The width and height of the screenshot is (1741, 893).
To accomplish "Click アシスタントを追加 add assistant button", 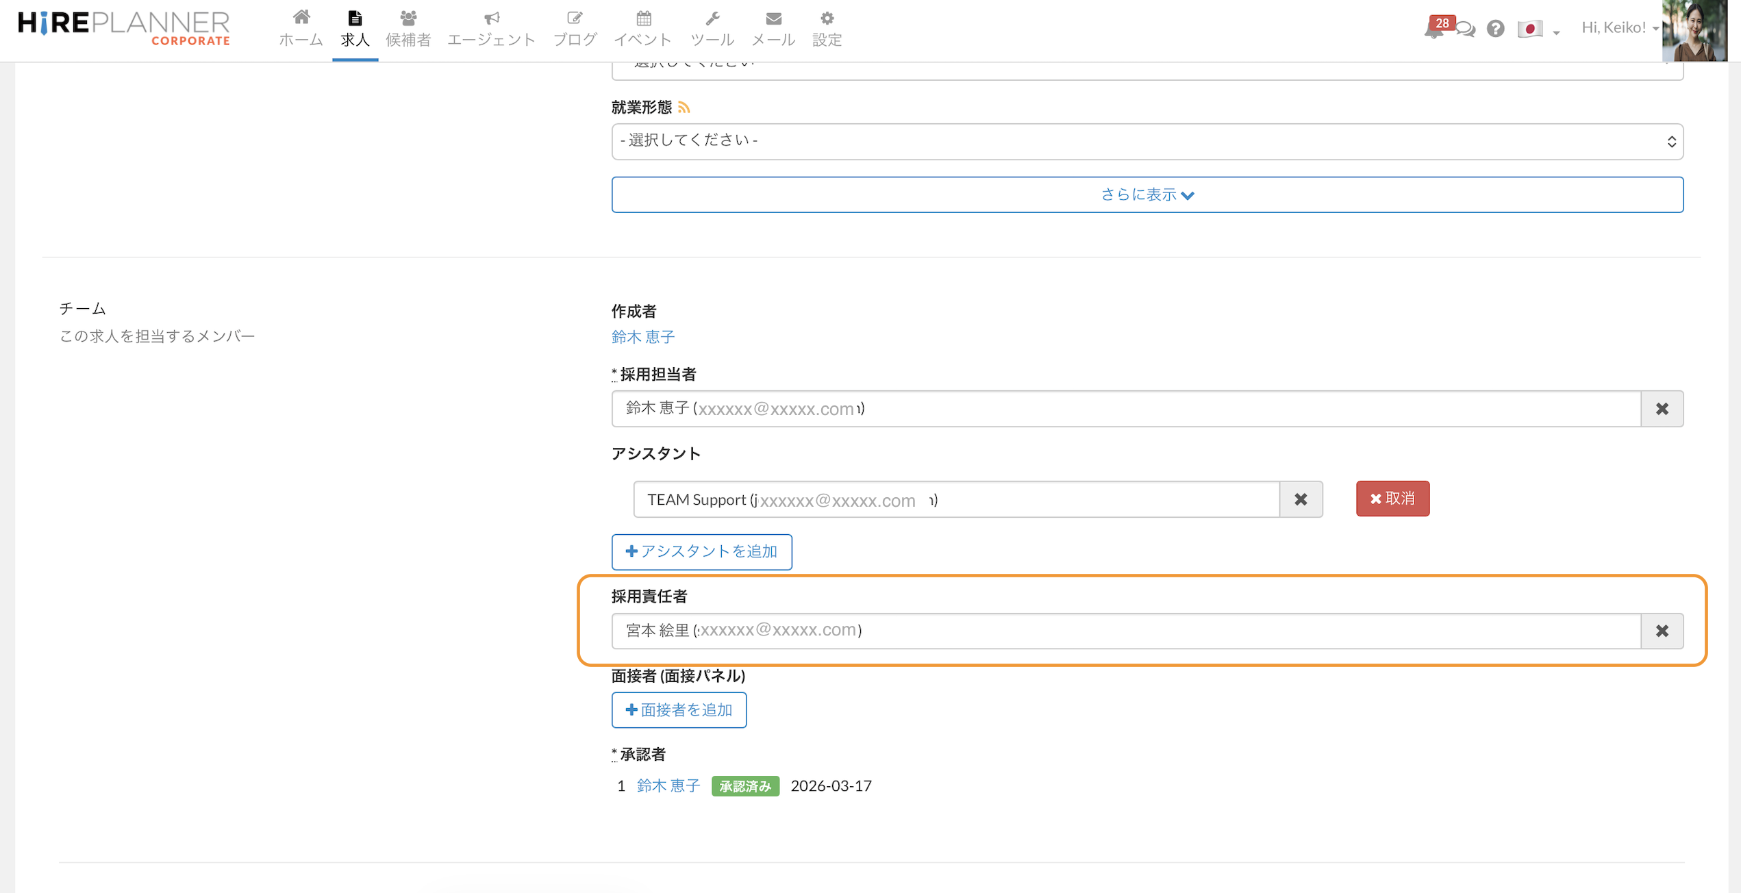I will pos(701,552).
